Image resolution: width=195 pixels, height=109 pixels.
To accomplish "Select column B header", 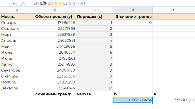I will (x=55, y=10).
